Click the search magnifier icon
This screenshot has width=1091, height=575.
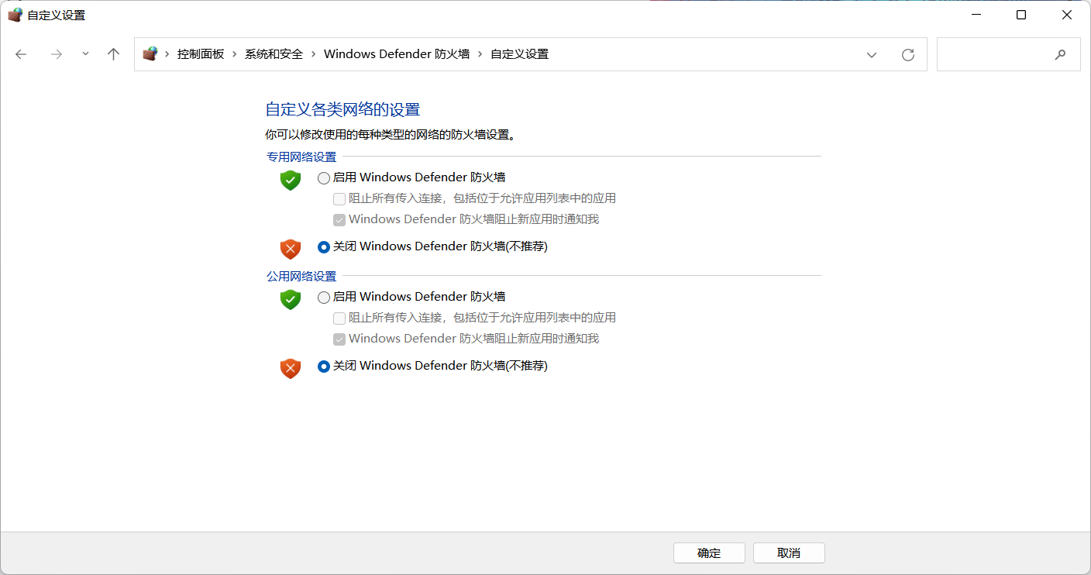(1060, 55)
